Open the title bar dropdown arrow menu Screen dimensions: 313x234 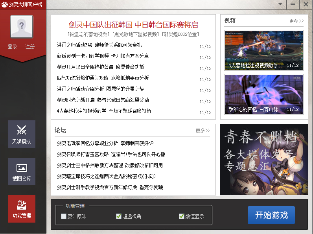[x=280, y=4]
